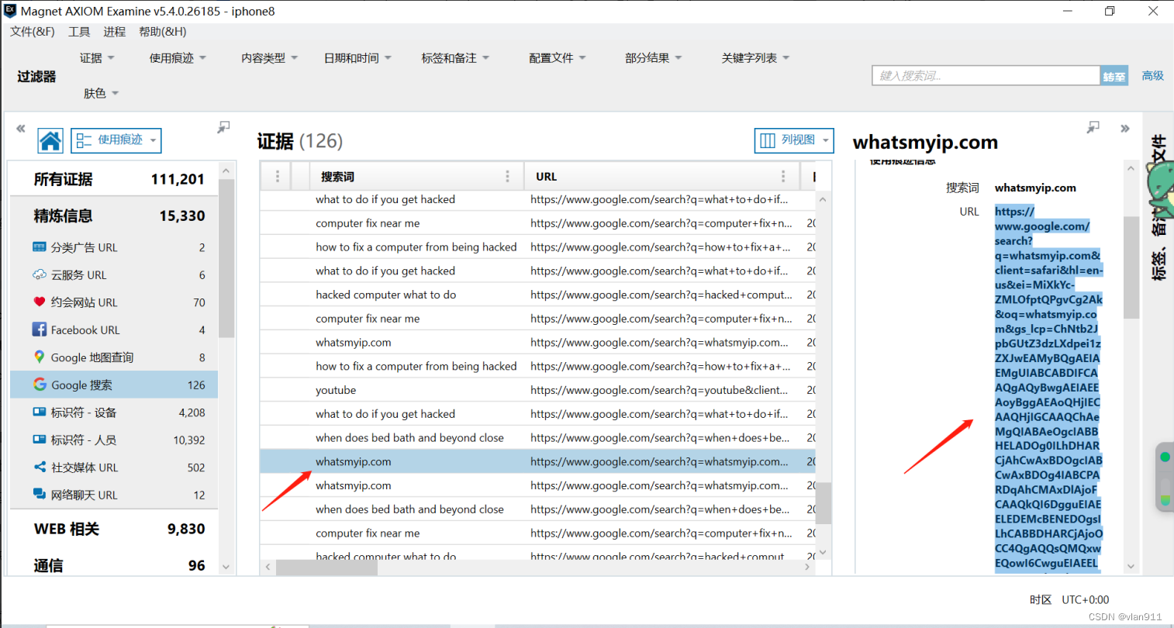Pin the left navigation panel

223,127
